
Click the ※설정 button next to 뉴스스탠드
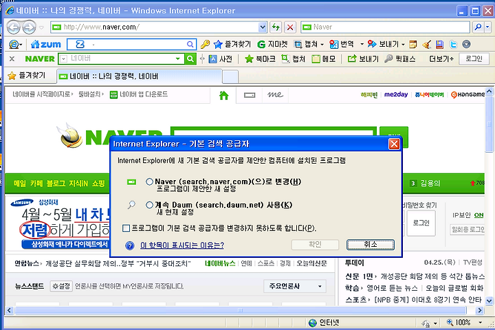coord(61,286)
